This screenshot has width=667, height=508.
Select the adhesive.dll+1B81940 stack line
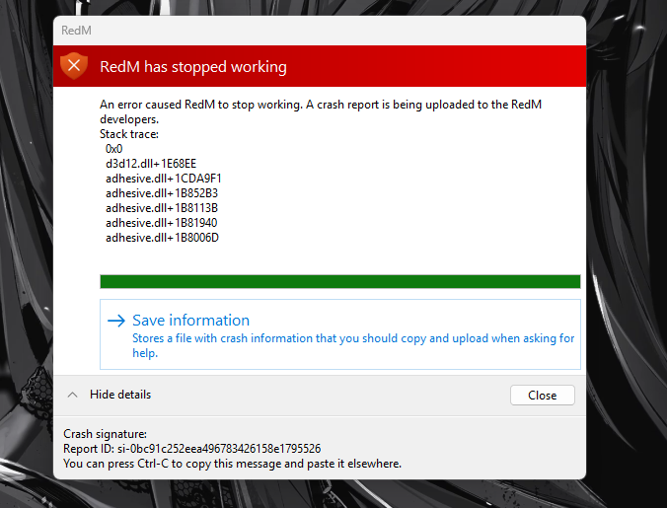pos(162,223)
